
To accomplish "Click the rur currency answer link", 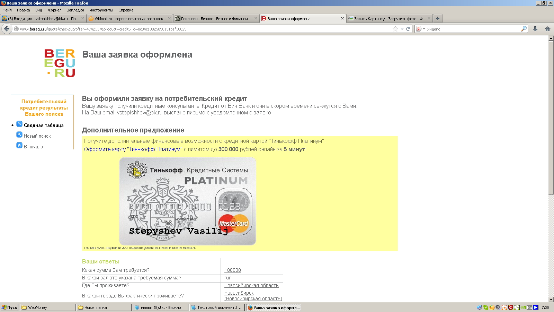I will click(x=227, y=278).
